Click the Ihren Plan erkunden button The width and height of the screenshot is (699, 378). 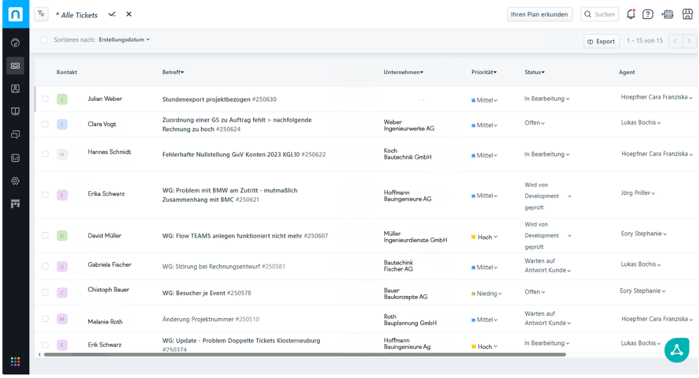point(539,15)
